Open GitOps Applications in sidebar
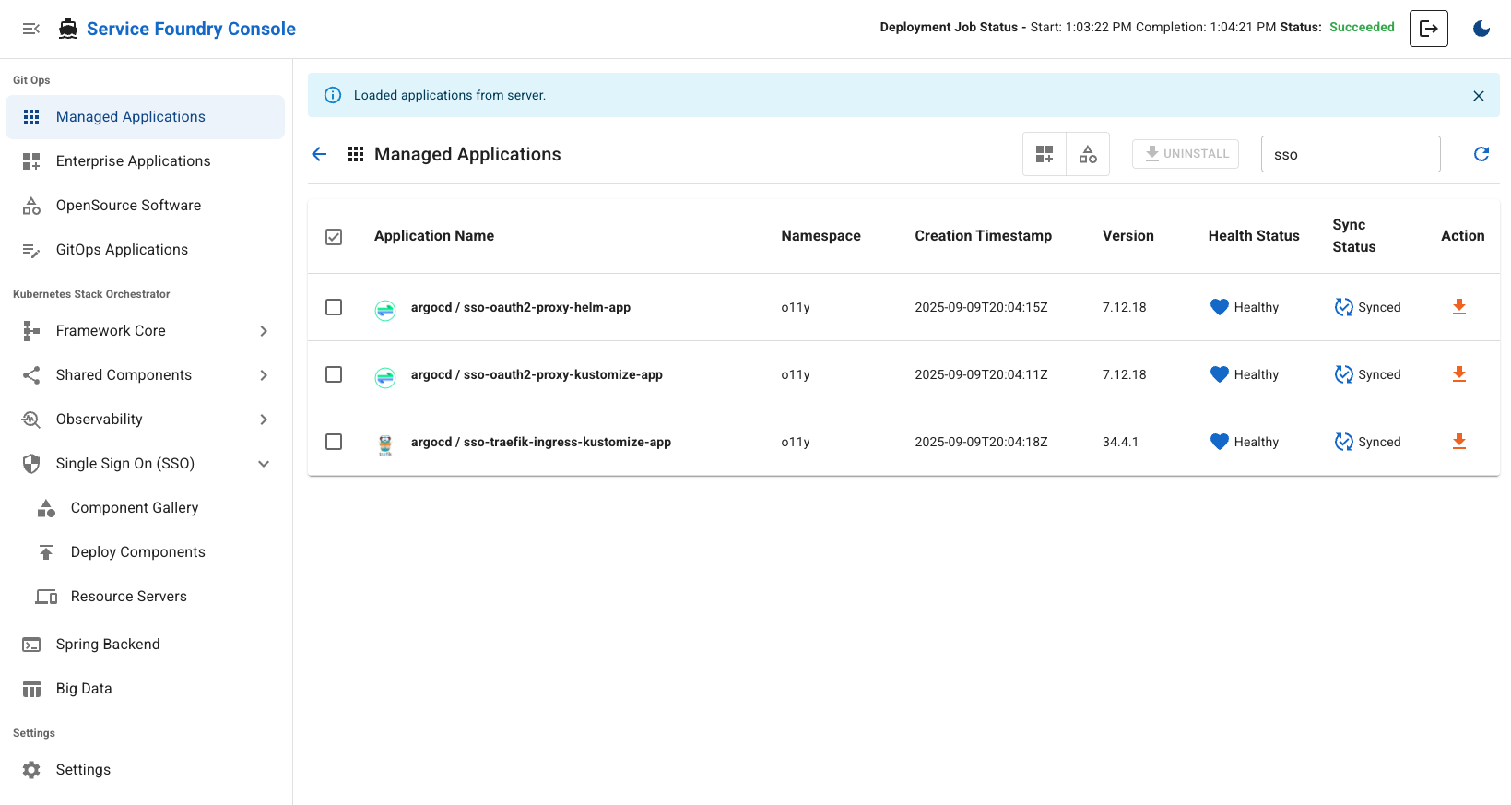Screen dimensions: 1511x805 click(x=145, y=250)
